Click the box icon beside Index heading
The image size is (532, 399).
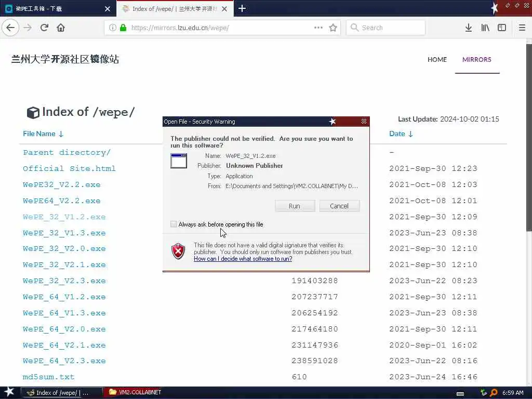click(33, 112)
